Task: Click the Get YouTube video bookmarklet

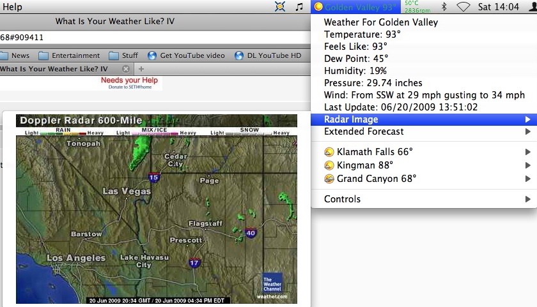Action: point(186,56)
